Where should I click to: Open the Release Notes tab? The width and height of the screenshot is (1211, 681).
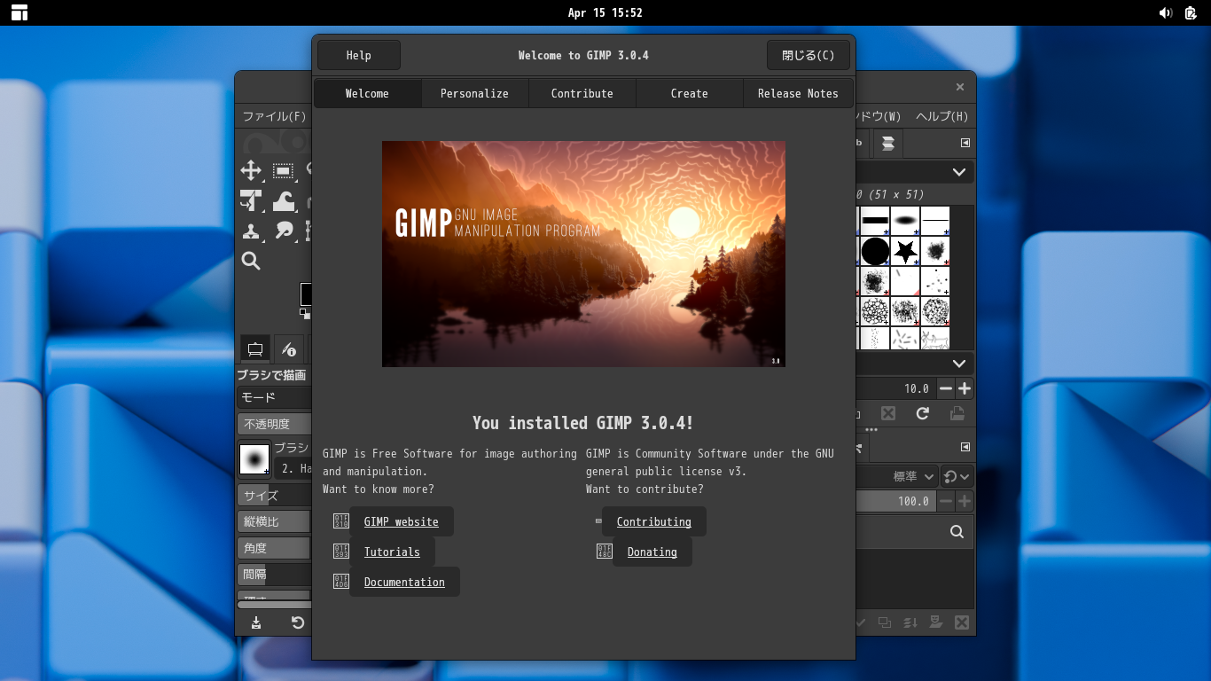click(797, 93)
